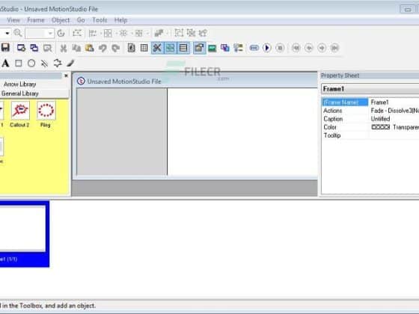Screen dimensions: 419x314
Task: Open the zoom percentage combo box
Action: (x=40, y=33)
